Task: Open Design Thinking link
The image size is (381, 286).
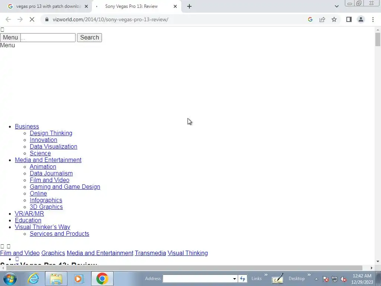Action: point(51,133)
